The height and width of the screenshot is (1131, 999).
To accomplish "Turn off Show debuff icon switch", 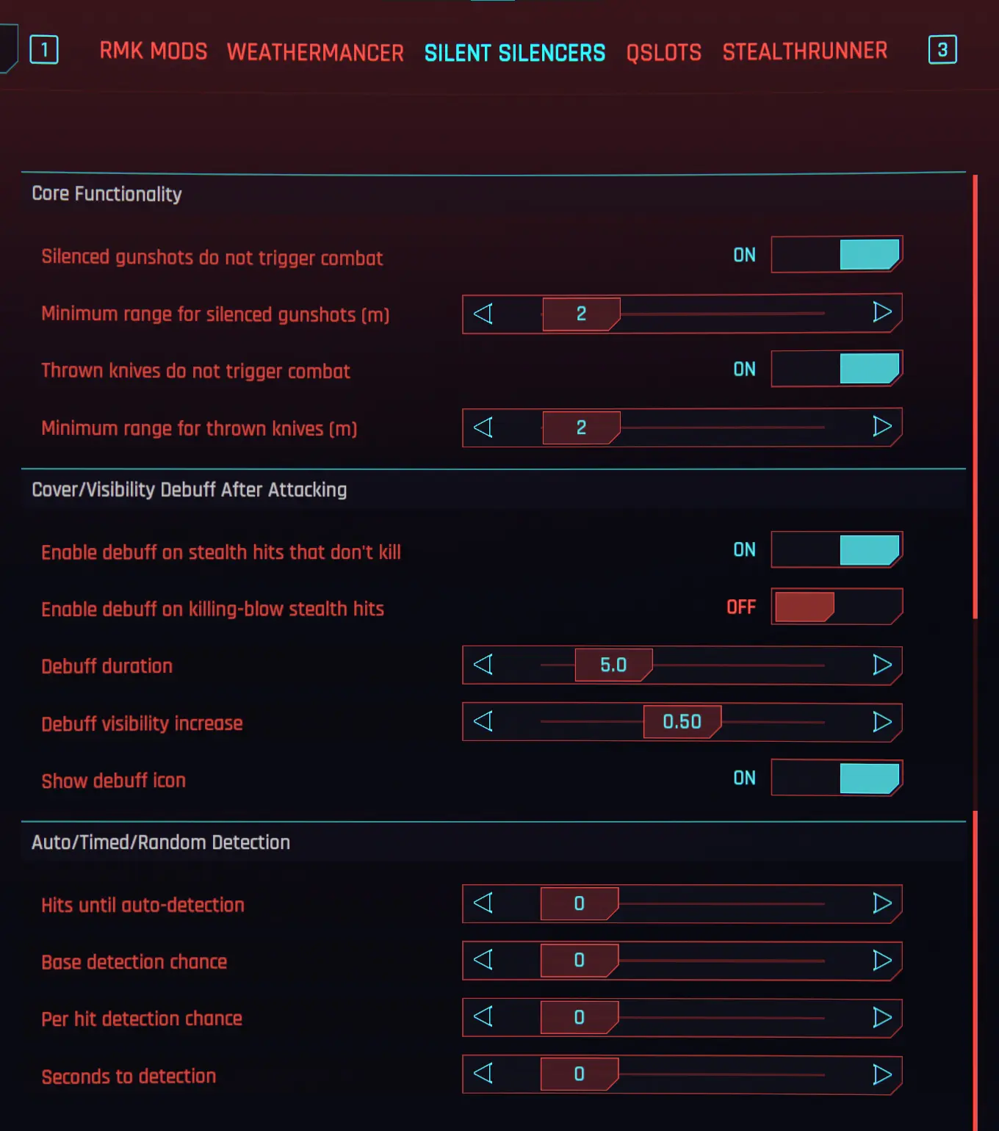I will 836,778.
